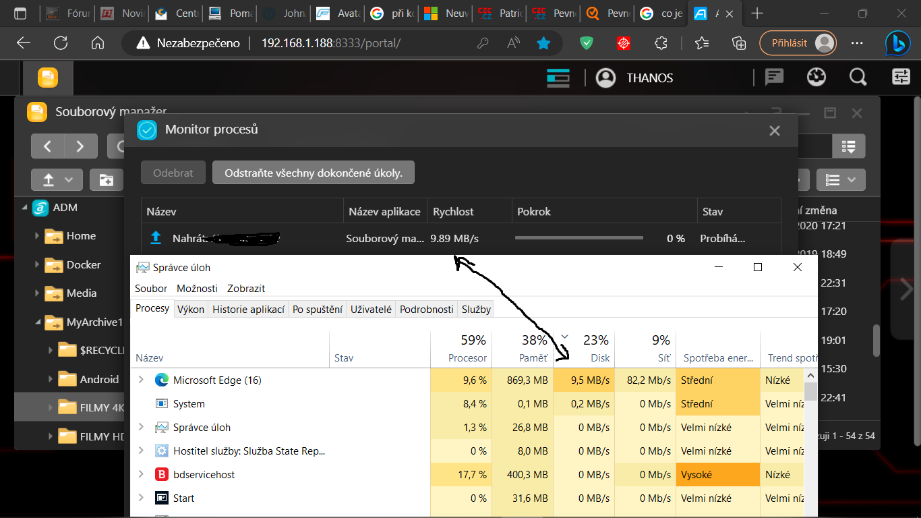
Task: Click Odstraňte všechny dokončené úkoly button
Action: pyautogui.click(x=313, y=173)
